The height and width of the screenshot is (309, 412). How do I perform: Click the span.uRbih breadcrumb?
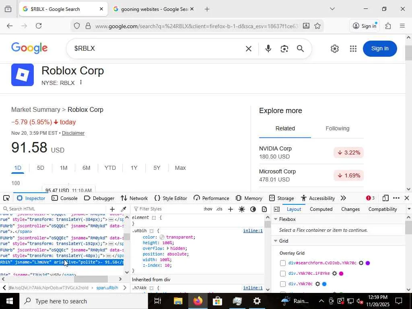click(107, 288)
